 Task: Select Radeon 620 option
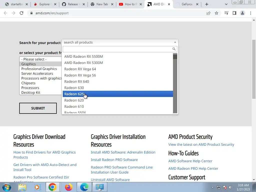point(118,100)
